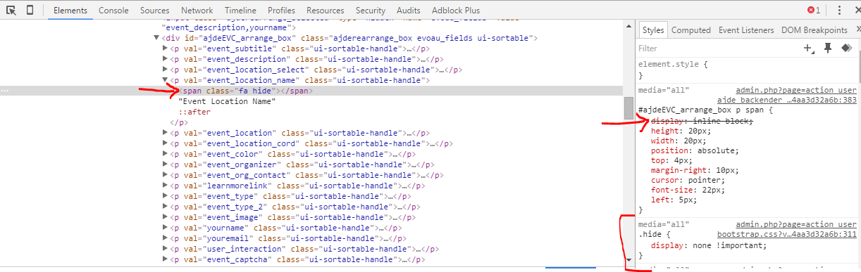
Task: Switch to the Elements tab
Action: pyautogui.click(x=70, y=11)
